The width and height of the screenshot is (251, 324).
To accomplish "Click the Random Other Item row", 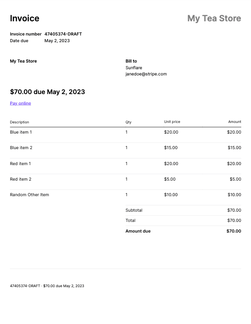I will (125, 195).
